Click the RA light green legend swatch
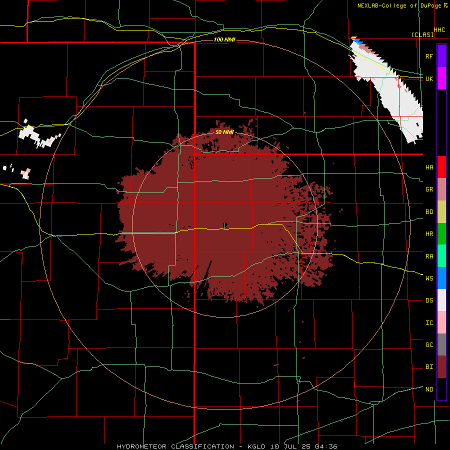This screenshot has height=450, width=450. pos(441,256)
